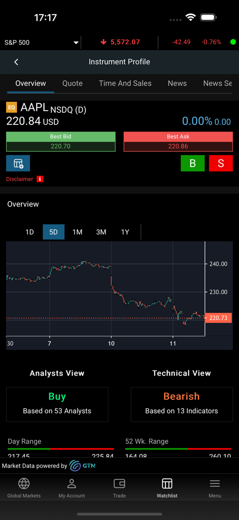Tap the 0.00% change value
This screenshot has height=520, width=239.
point(197,121)
